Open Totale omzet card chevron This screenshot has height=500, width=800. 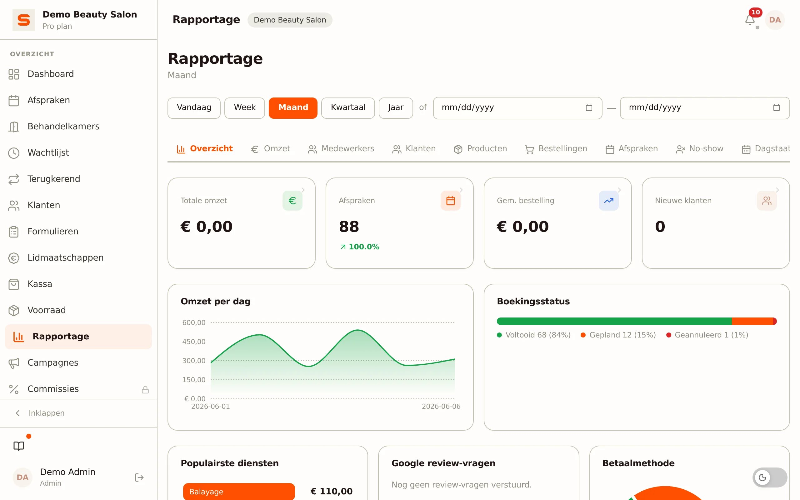tap(303, 190)
